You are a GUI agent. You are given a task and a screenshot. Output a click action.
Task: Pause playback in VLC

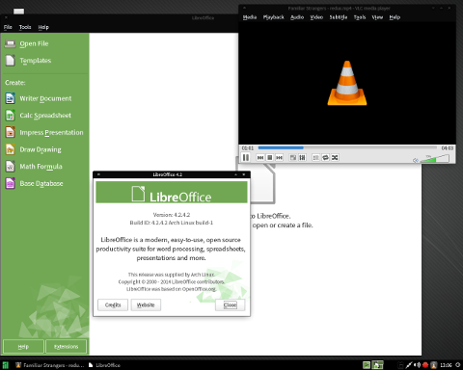pyautogui.click(x=246, y=157)
